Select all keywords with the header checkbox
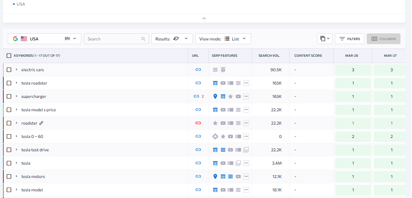 pos(9,56)
